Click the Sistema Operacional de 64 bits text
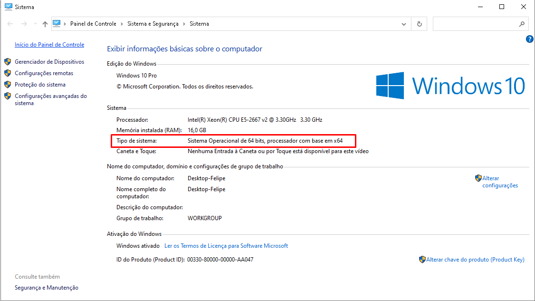 click(265, 141)
